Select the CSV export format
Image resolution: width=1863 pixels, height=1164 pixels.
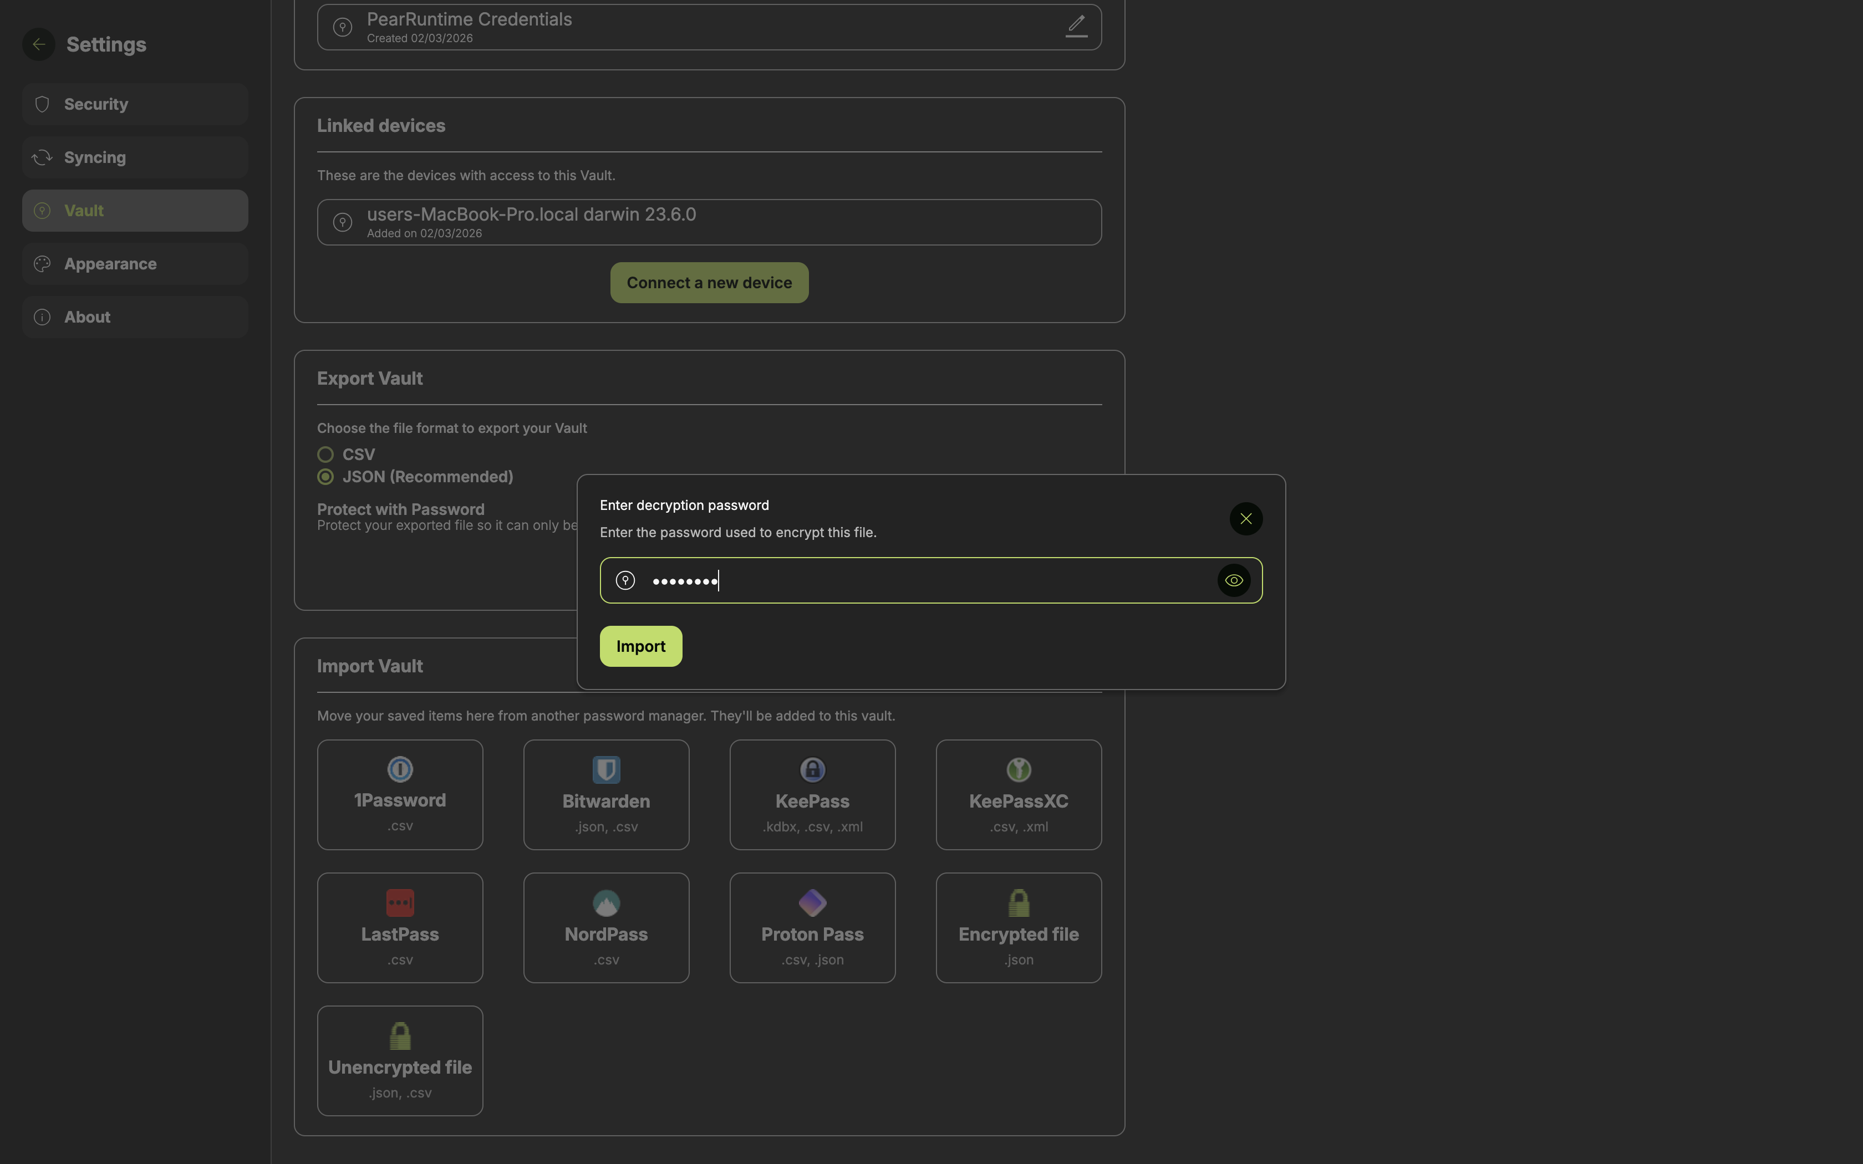[325, 454]
